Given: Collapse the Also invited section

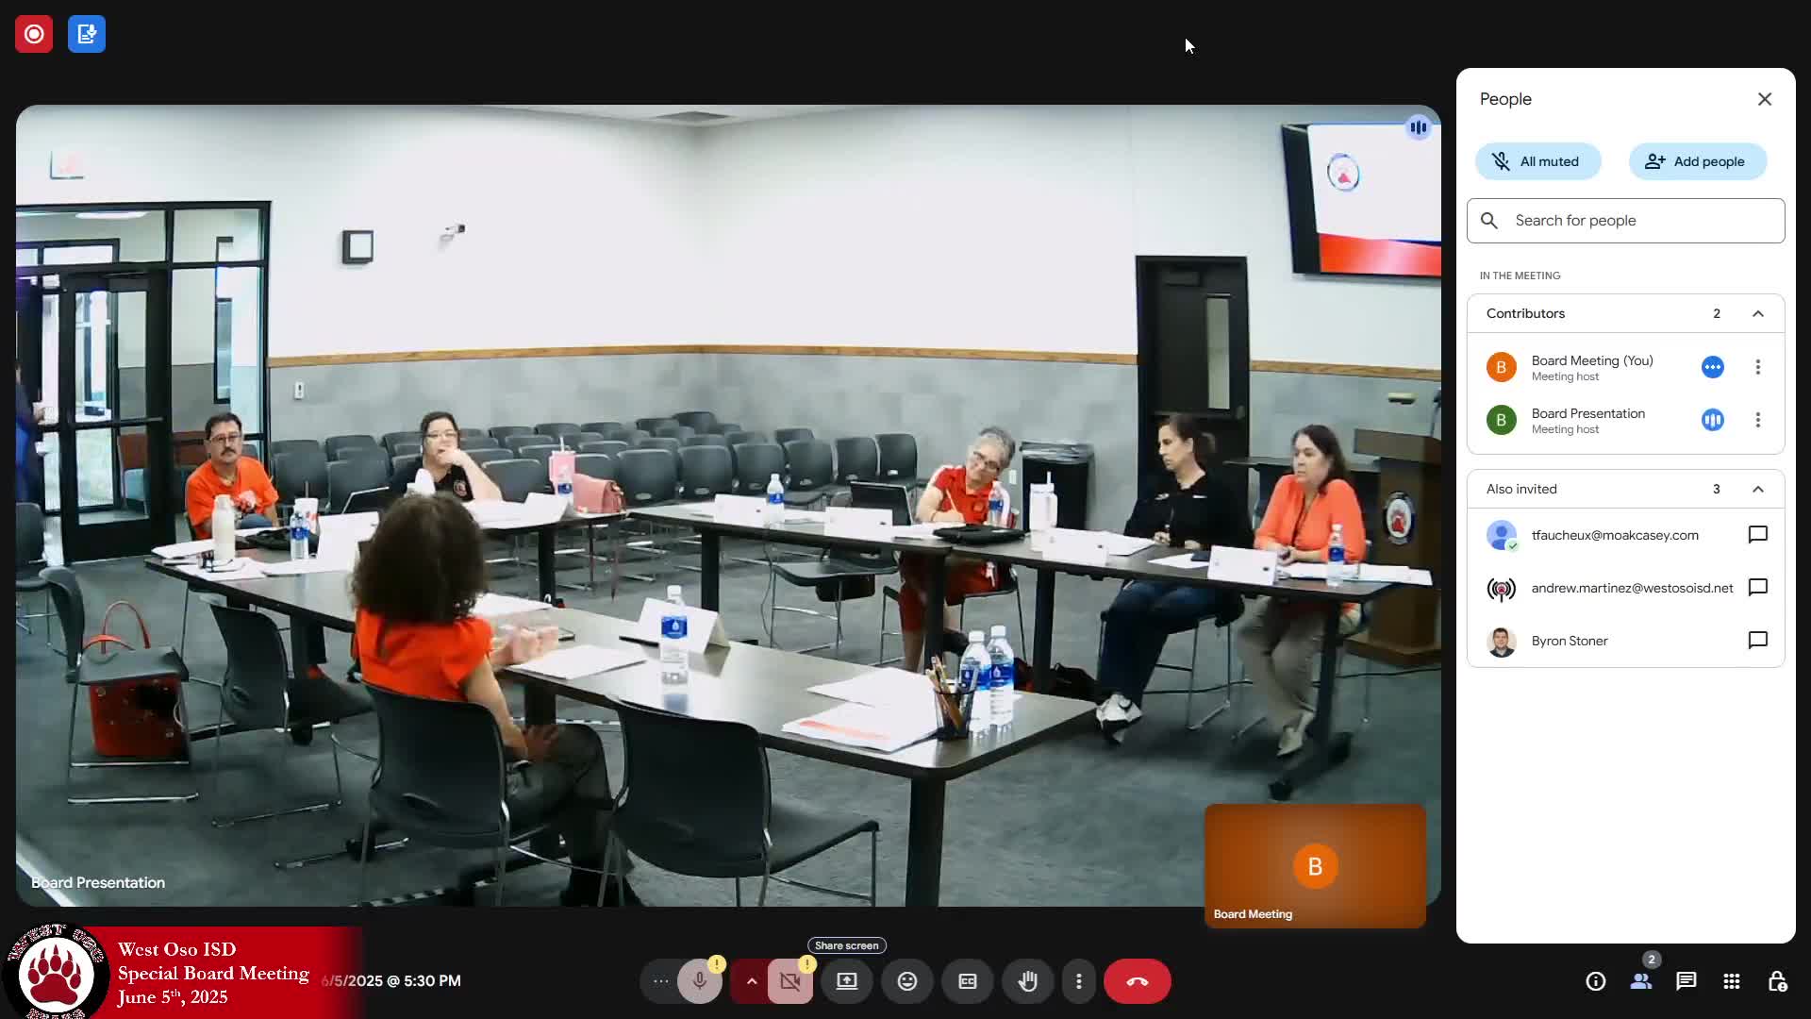Looking at the screenshot, I should point(1758,489).
